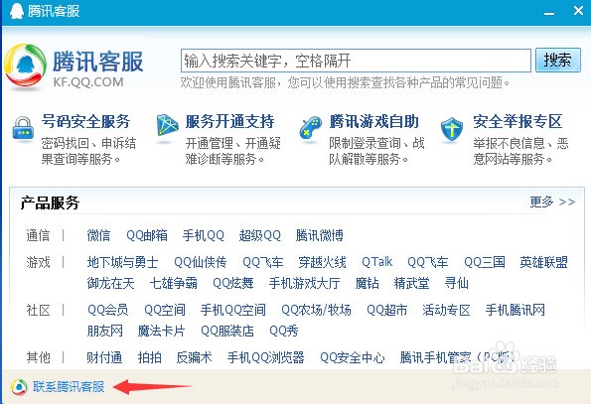Open the QQ会员 link

[x=108, y=311]
